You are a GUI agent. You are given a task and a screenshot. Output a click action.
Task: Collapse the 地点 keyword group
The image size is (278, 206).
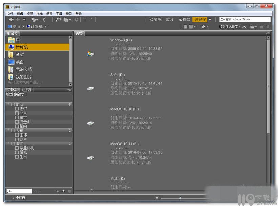[8, 104]
